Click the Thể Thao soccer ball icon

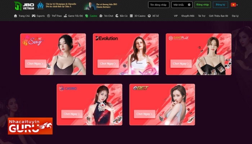49,16
